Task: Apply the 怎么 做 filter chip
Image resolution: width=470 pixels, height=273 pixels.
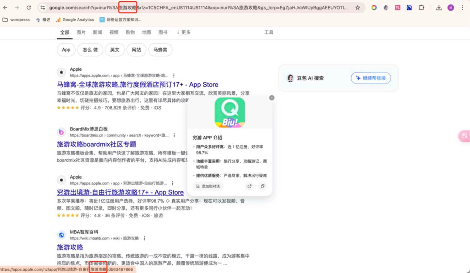Action: point(90,50)
